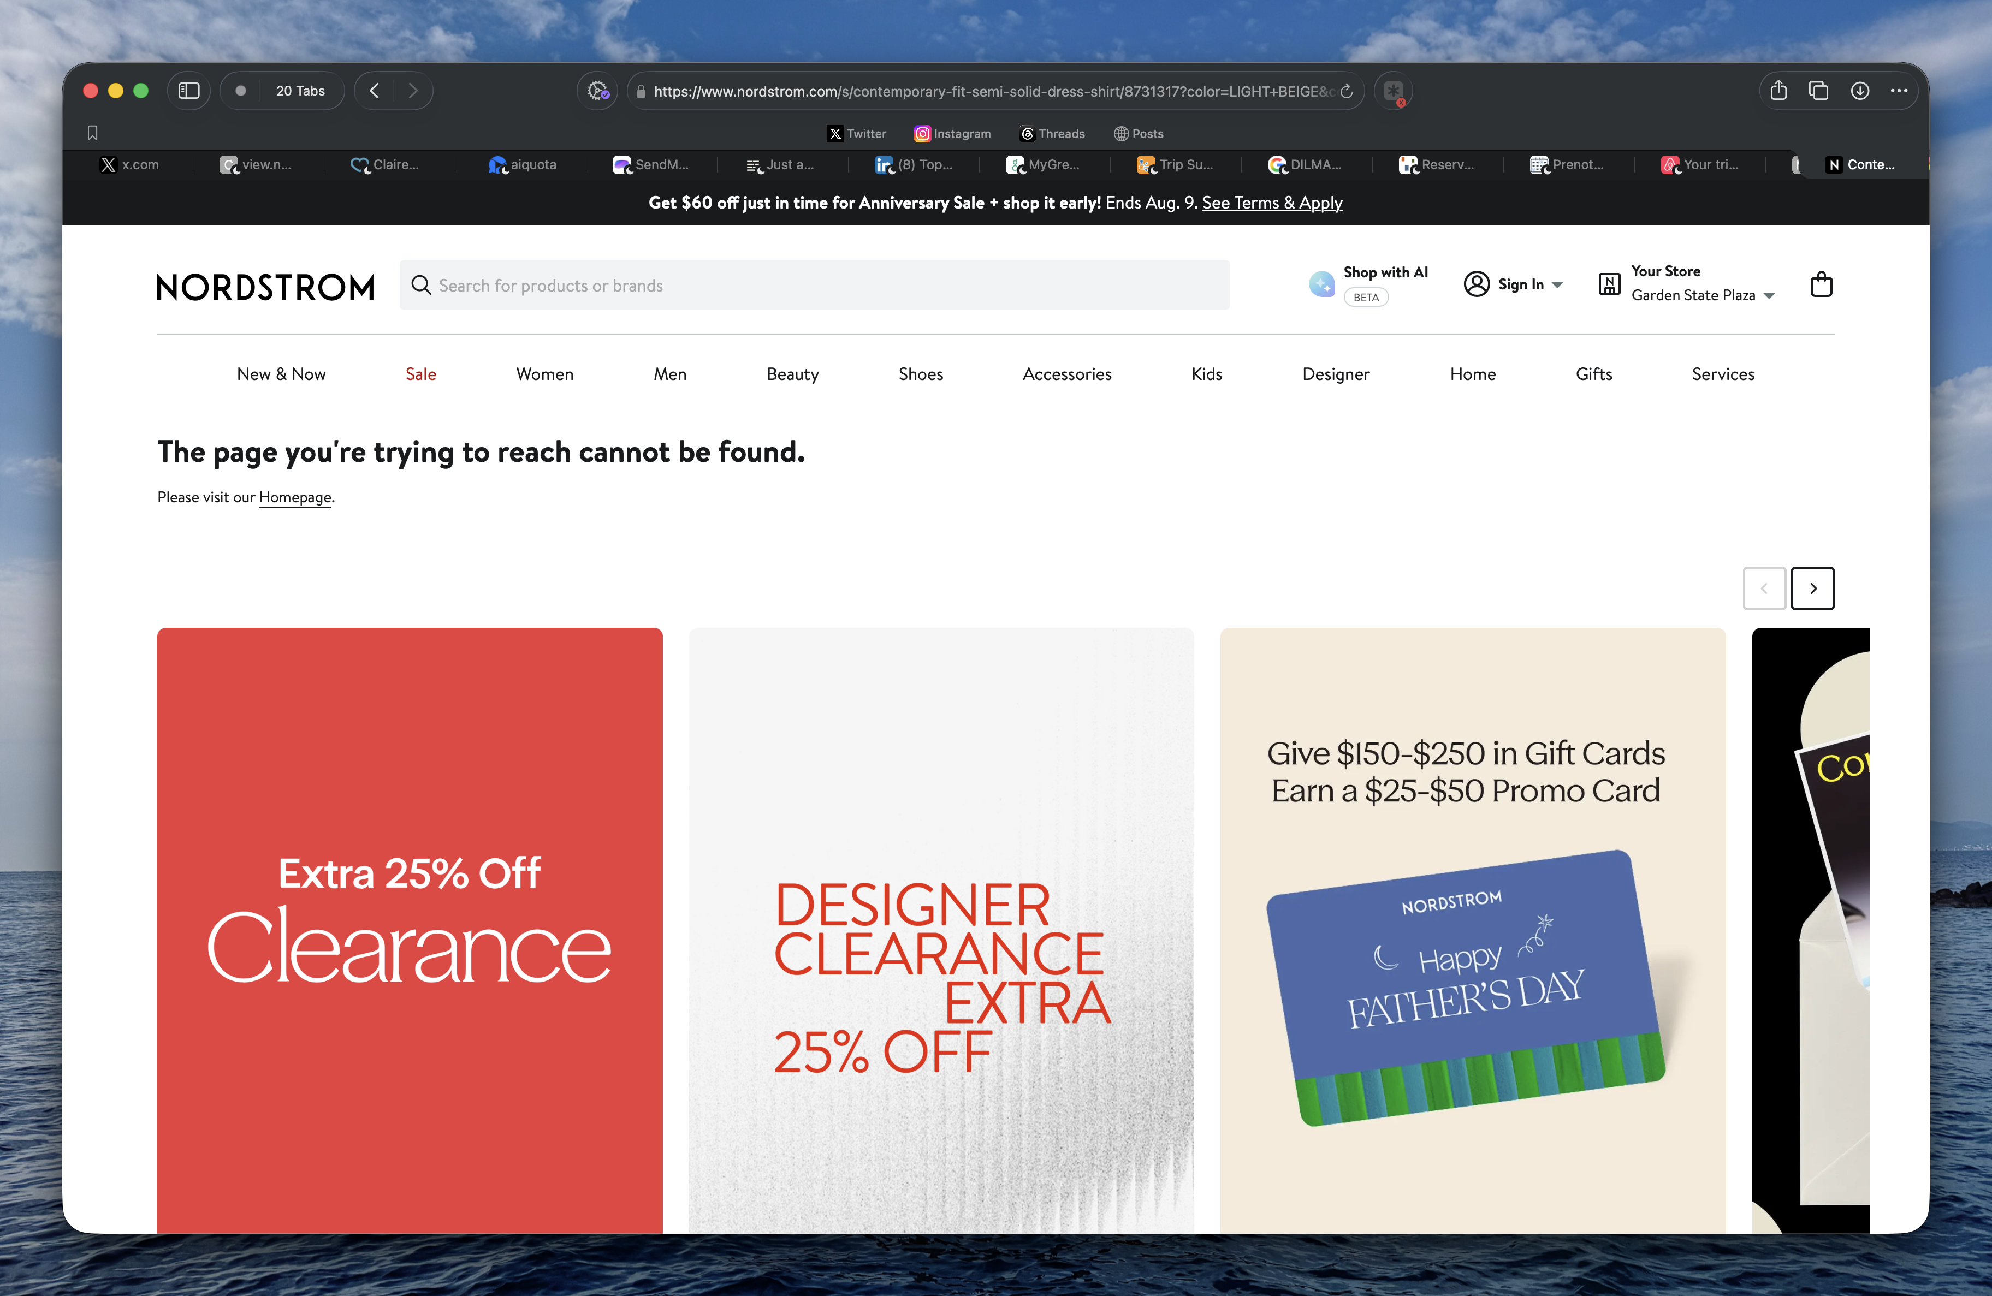Click the bookmark icon below toolbar
Image resolution: width=1992 pixels, height=1296 pixels.
tap(93, 133)
